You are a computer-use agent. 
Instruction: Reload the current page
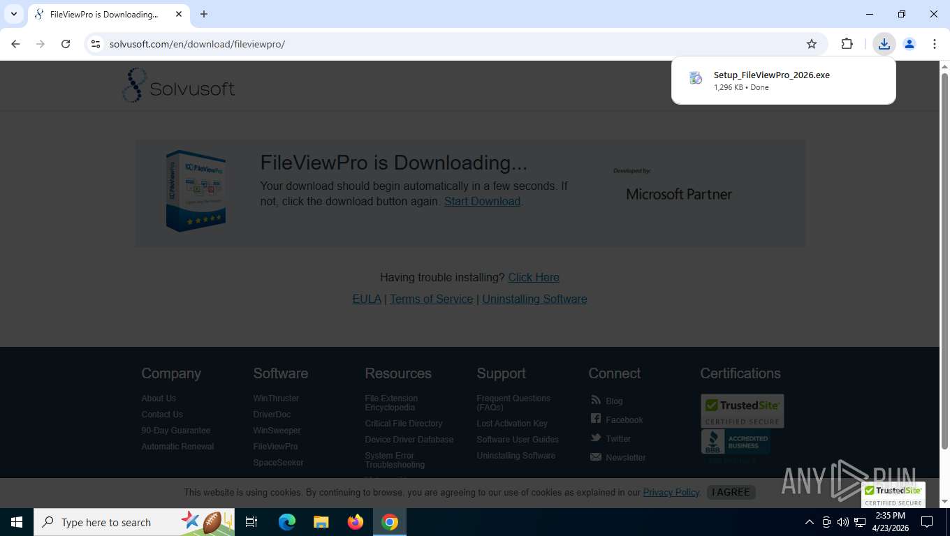click(x=66, y=44)
